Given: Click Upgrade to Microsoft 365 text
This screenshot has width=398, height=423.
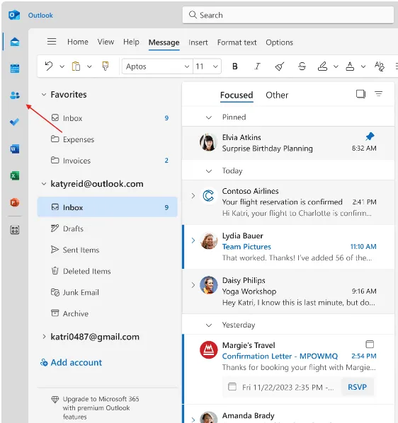Looking at the screenshot, I should 101,407.
